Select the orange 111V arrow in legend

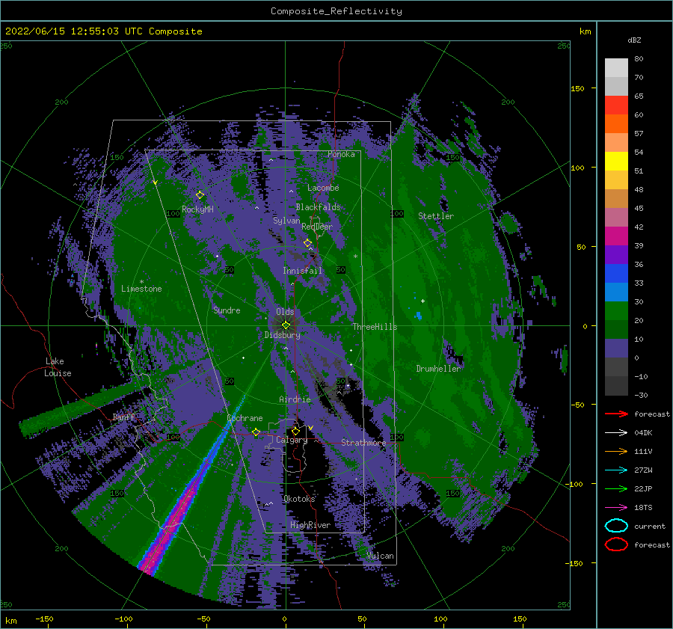coord(616,451)
